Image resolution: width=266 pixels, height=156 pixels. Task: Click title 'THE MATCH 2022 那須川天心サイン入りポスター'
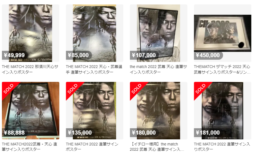(x=30, y=69)
